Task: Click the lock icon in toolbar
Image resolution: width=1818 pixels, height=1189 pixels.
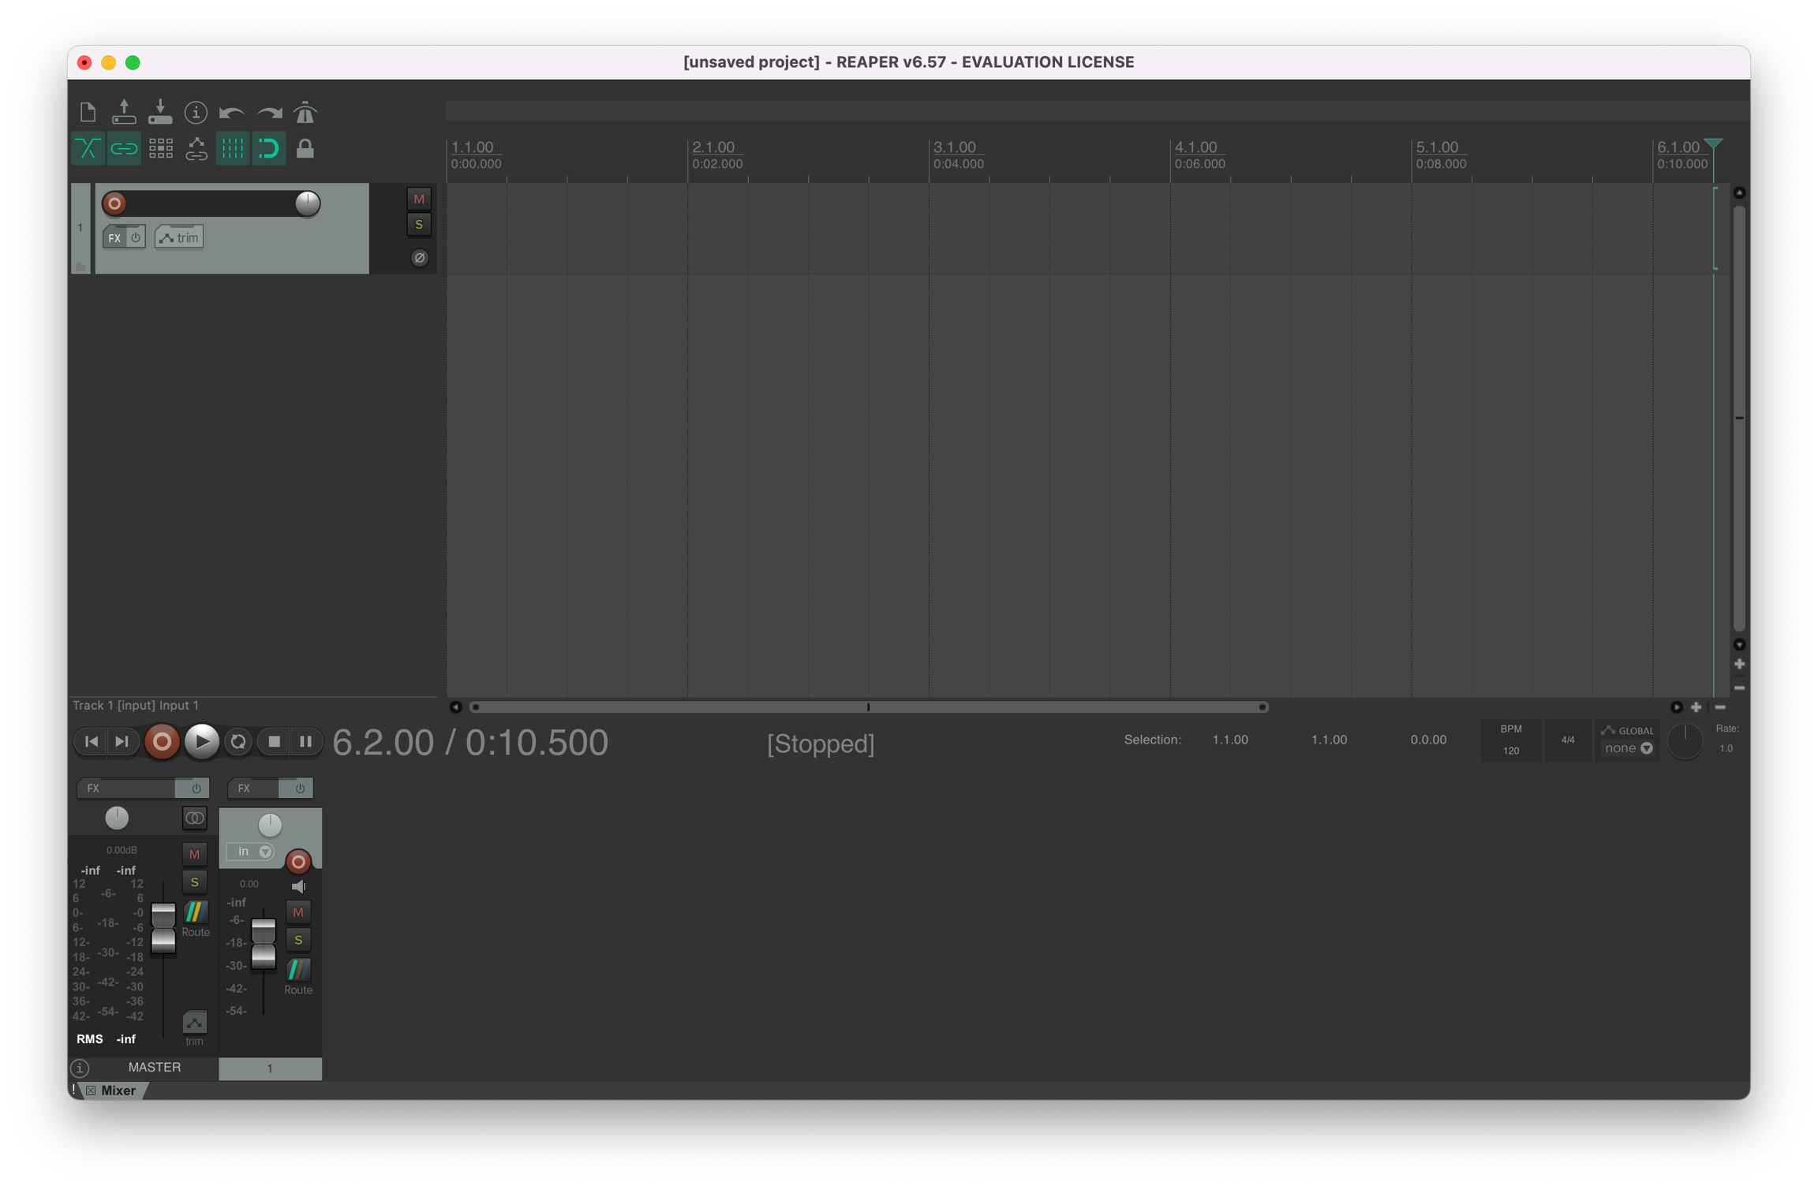Action: click(305, 148)
